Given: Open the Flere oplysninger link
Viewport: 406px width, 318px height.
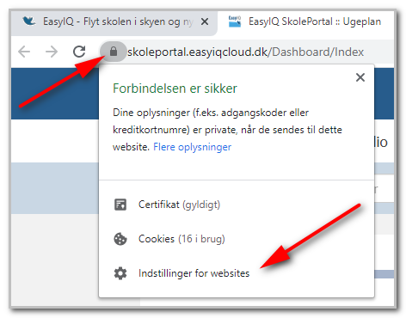Looking at the screenshot, I should [x=193, y=147].
